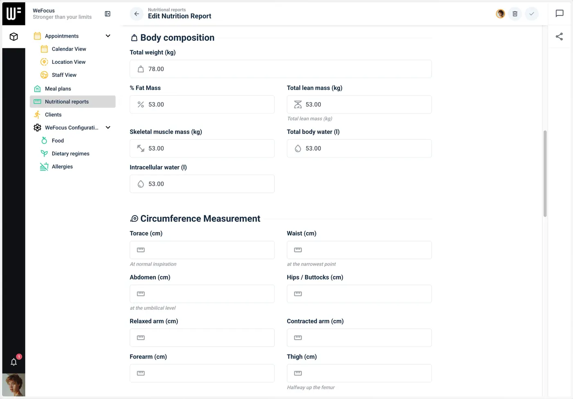Click the Calendar View icon
Image resolution: width=573 pixels, height=399 pixels.
point(44,49)
